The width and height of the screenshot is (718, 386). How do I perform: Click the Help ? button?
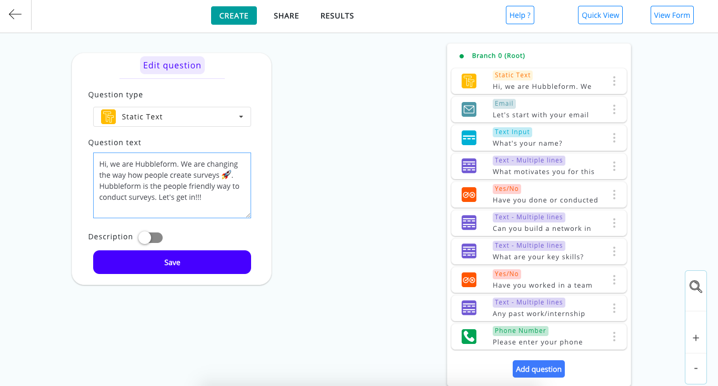point(520,15)
